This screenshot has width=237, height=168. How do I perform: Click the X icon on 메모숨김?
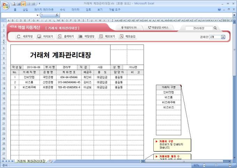click(x=121, y=36)
